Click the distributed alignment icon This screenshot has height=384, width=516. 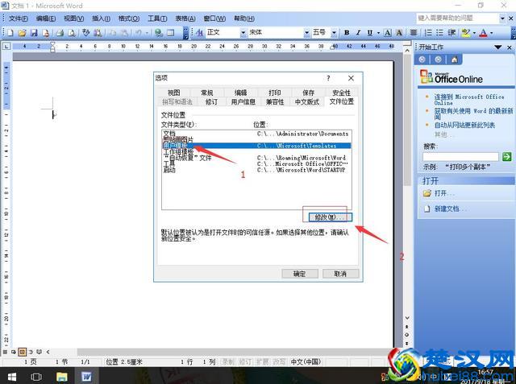[414, 32]
